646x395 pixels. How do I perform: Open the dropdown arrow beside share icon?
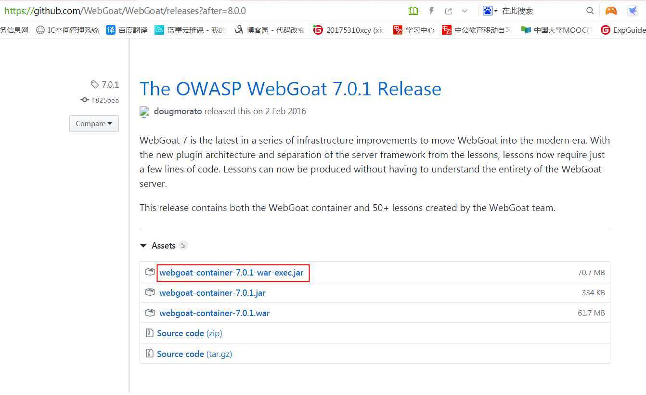[465, 11]
